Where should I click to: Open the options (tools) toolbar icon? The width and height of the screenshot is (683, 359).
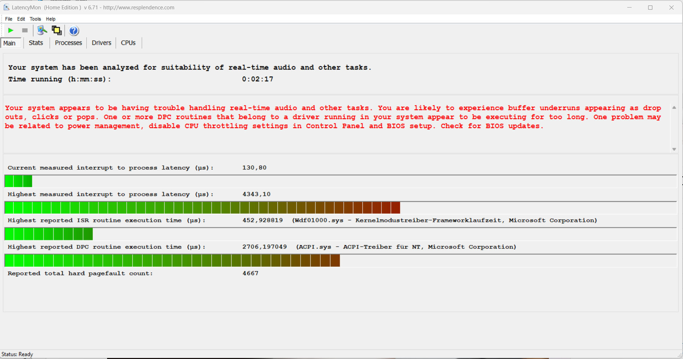(42, 31)
